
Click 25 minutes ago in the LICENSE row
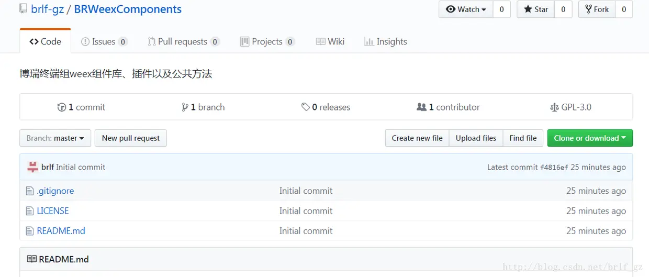tap(596, 211)
